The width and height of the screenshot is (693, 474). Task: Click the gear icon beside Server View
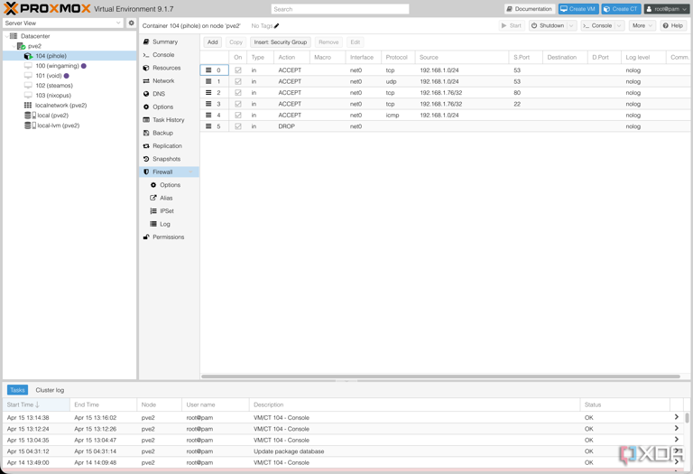click(131, 23)
